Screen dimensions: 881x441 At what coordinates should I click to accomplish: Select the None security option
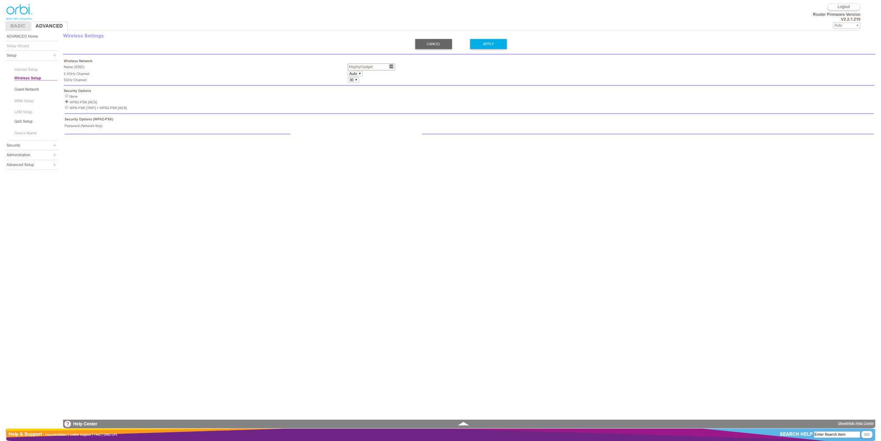(67, 96)
